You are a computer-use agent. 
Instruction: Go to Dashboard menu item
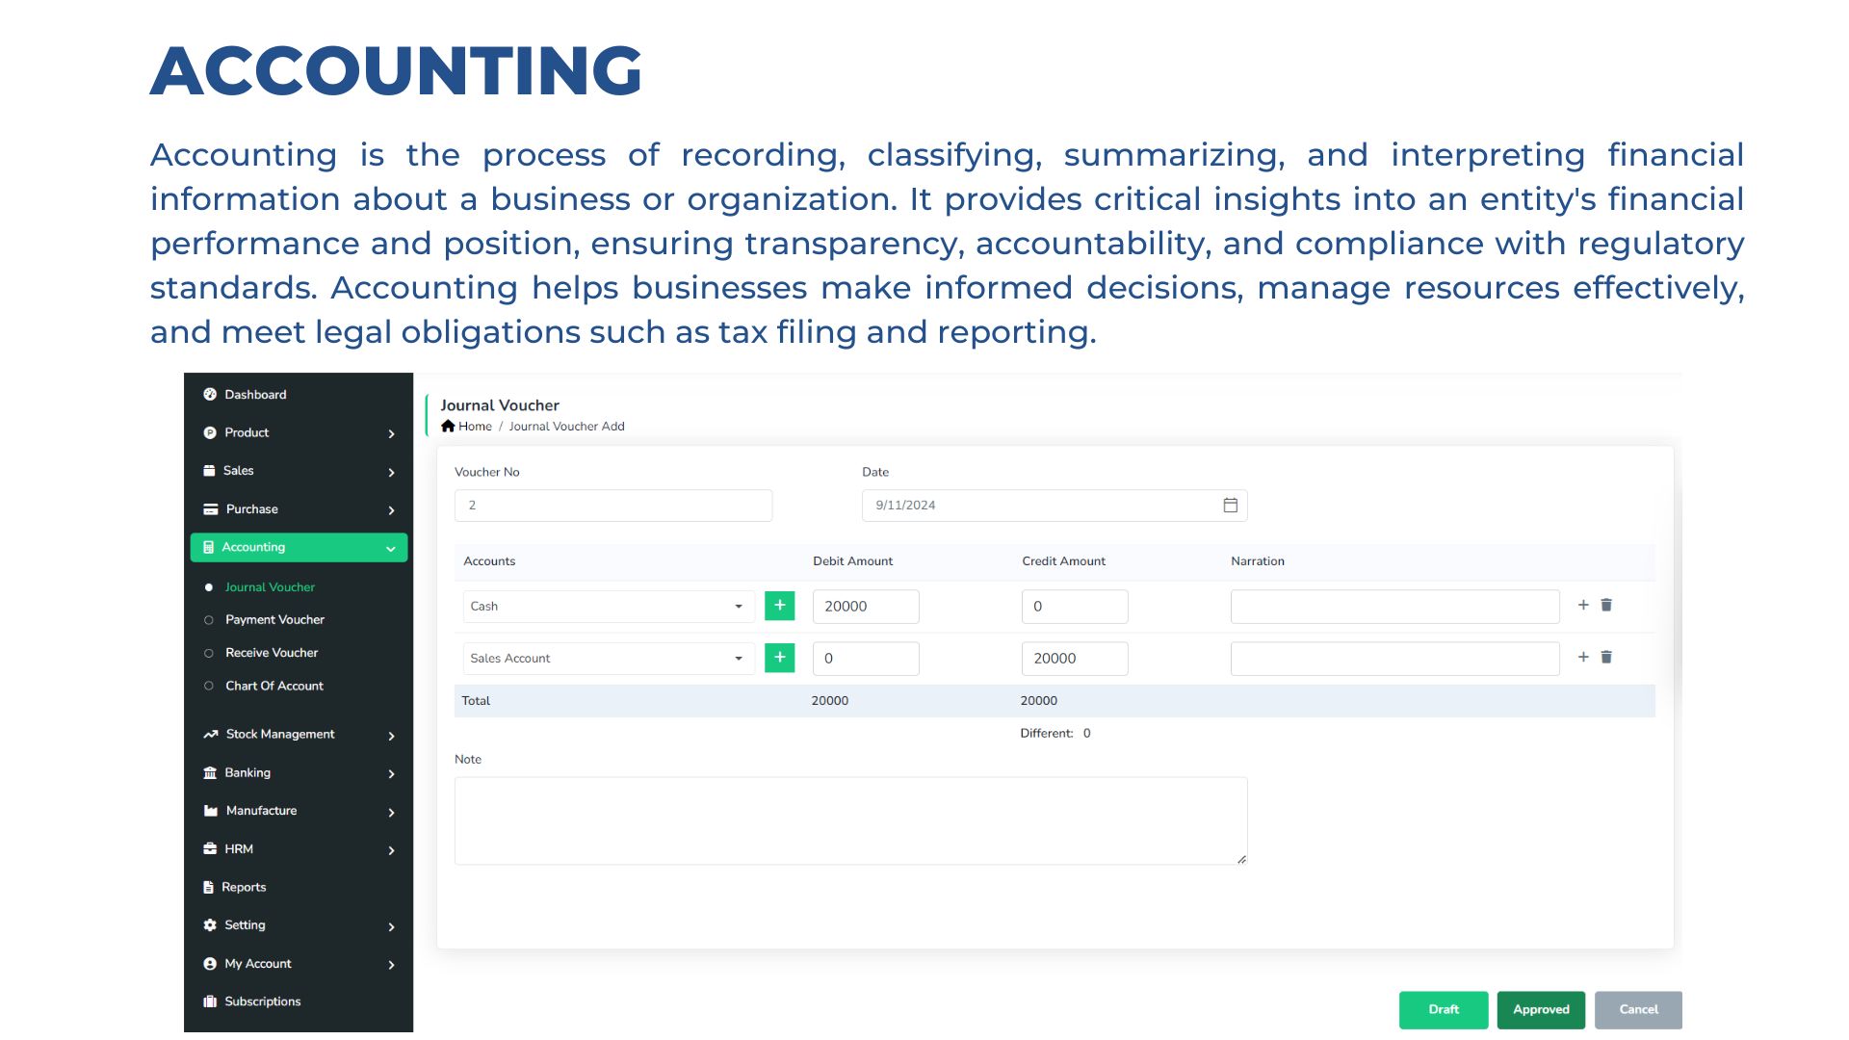(x=255, y=395)
